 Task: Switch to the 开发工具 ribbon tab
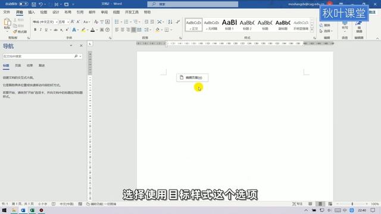point(132,12)
